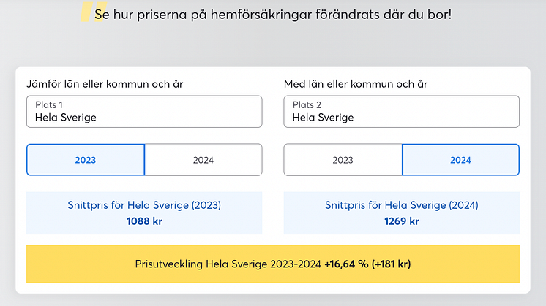
Task: Click the "Prisutveckling Hela Sverige 2023-2024" text
Action: pos(228,264)
